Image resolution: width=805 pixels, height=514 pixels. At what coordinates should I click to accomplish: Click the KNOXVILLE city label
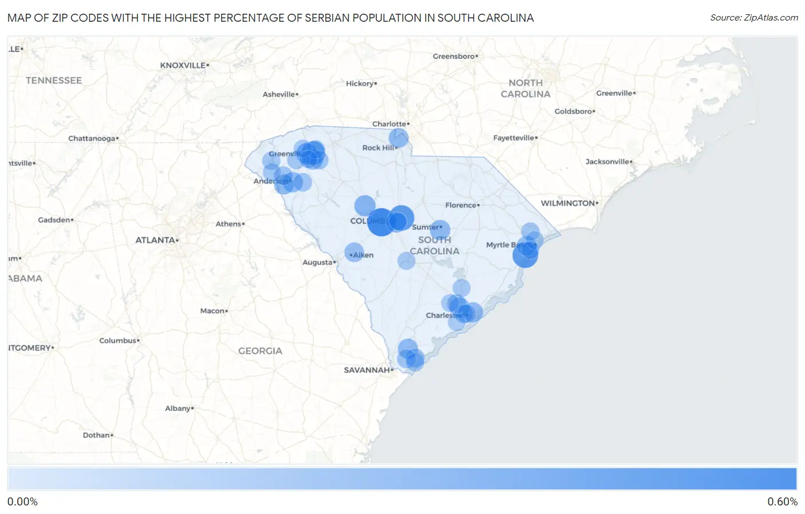pyautogui.click(x=184, y=65)
